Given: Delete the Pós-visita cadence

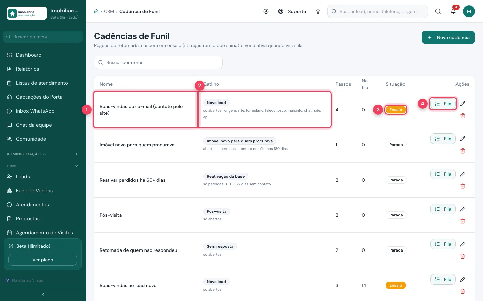Looking at the screenshot, I should 463,221.
